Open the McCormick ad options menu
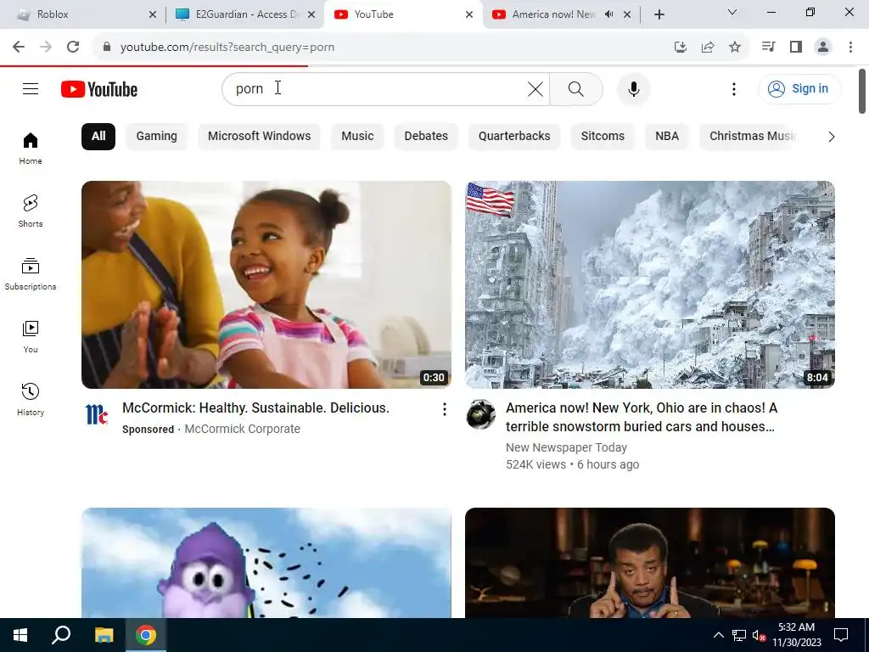Image resolution: width=869 pixels, height=652 pixels. [444, 409]
